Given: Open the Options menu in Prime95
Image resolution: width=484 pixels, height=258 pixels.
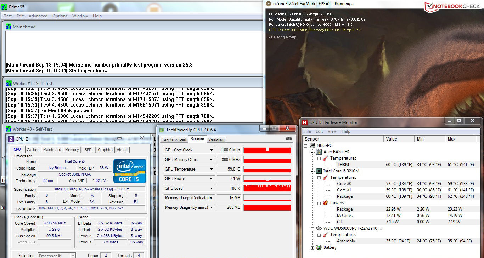Looking at the screenshot, I should click(x=60, y=16).
